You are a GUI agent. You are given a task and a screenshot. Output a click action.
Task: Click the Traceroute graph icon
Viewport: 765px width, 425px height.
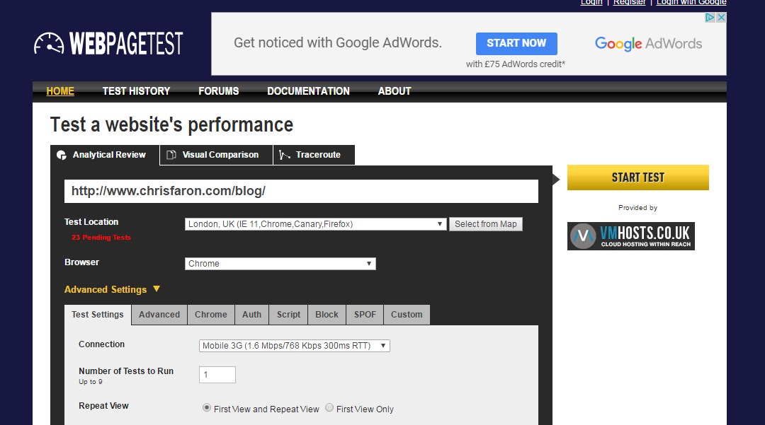tap(284, 155)
